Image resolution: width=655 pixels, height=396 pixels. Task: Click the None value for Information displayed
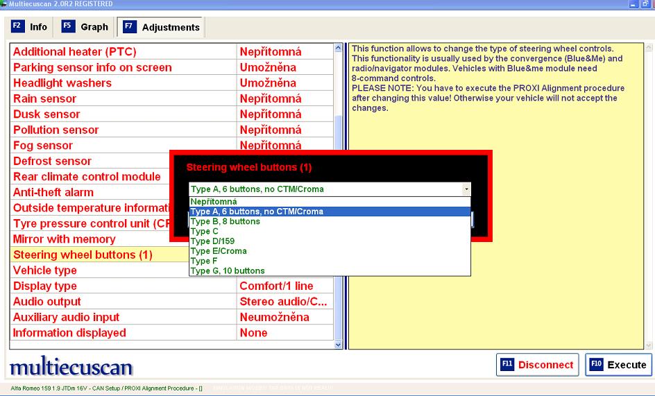coord(253,333)
